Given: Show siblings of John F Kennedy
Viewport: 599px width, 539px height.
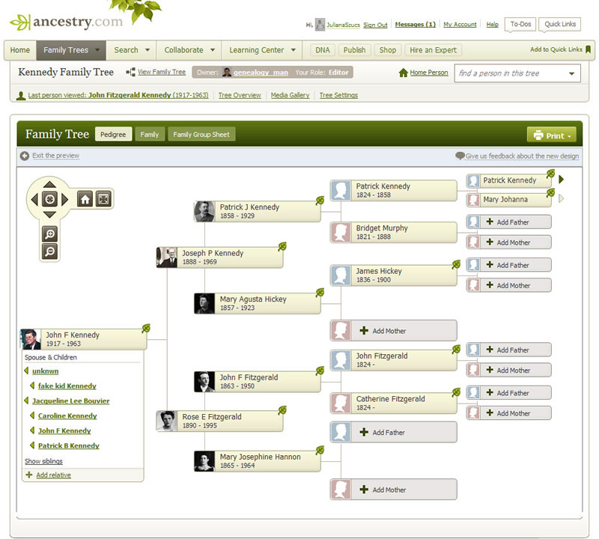Looking at the screenshot, I should pyautogui.click(x=43, y=461).
